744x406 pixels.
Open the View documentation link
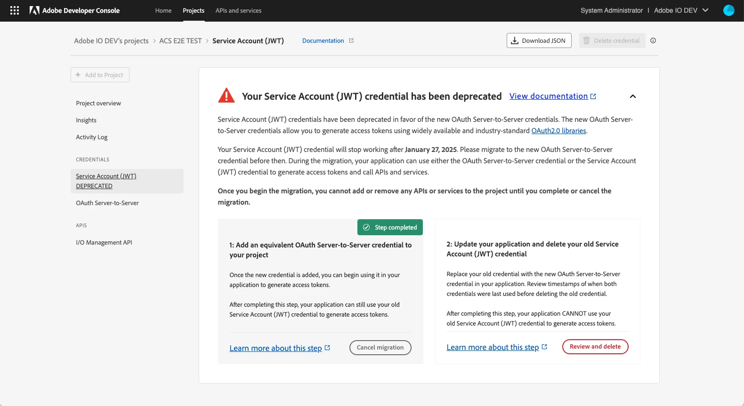point(549,96)
